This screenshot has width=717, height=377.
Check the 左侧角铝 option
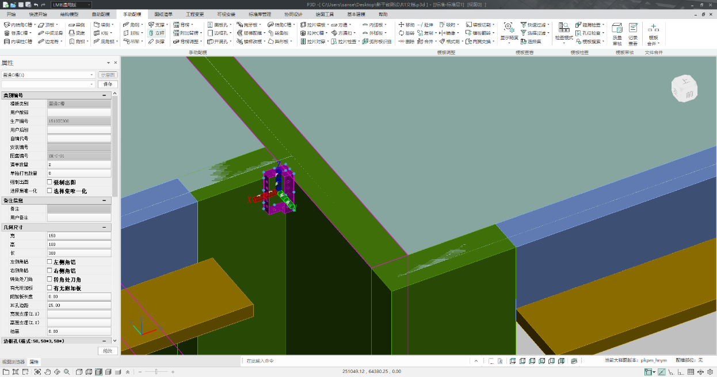[x=49, y=261]
